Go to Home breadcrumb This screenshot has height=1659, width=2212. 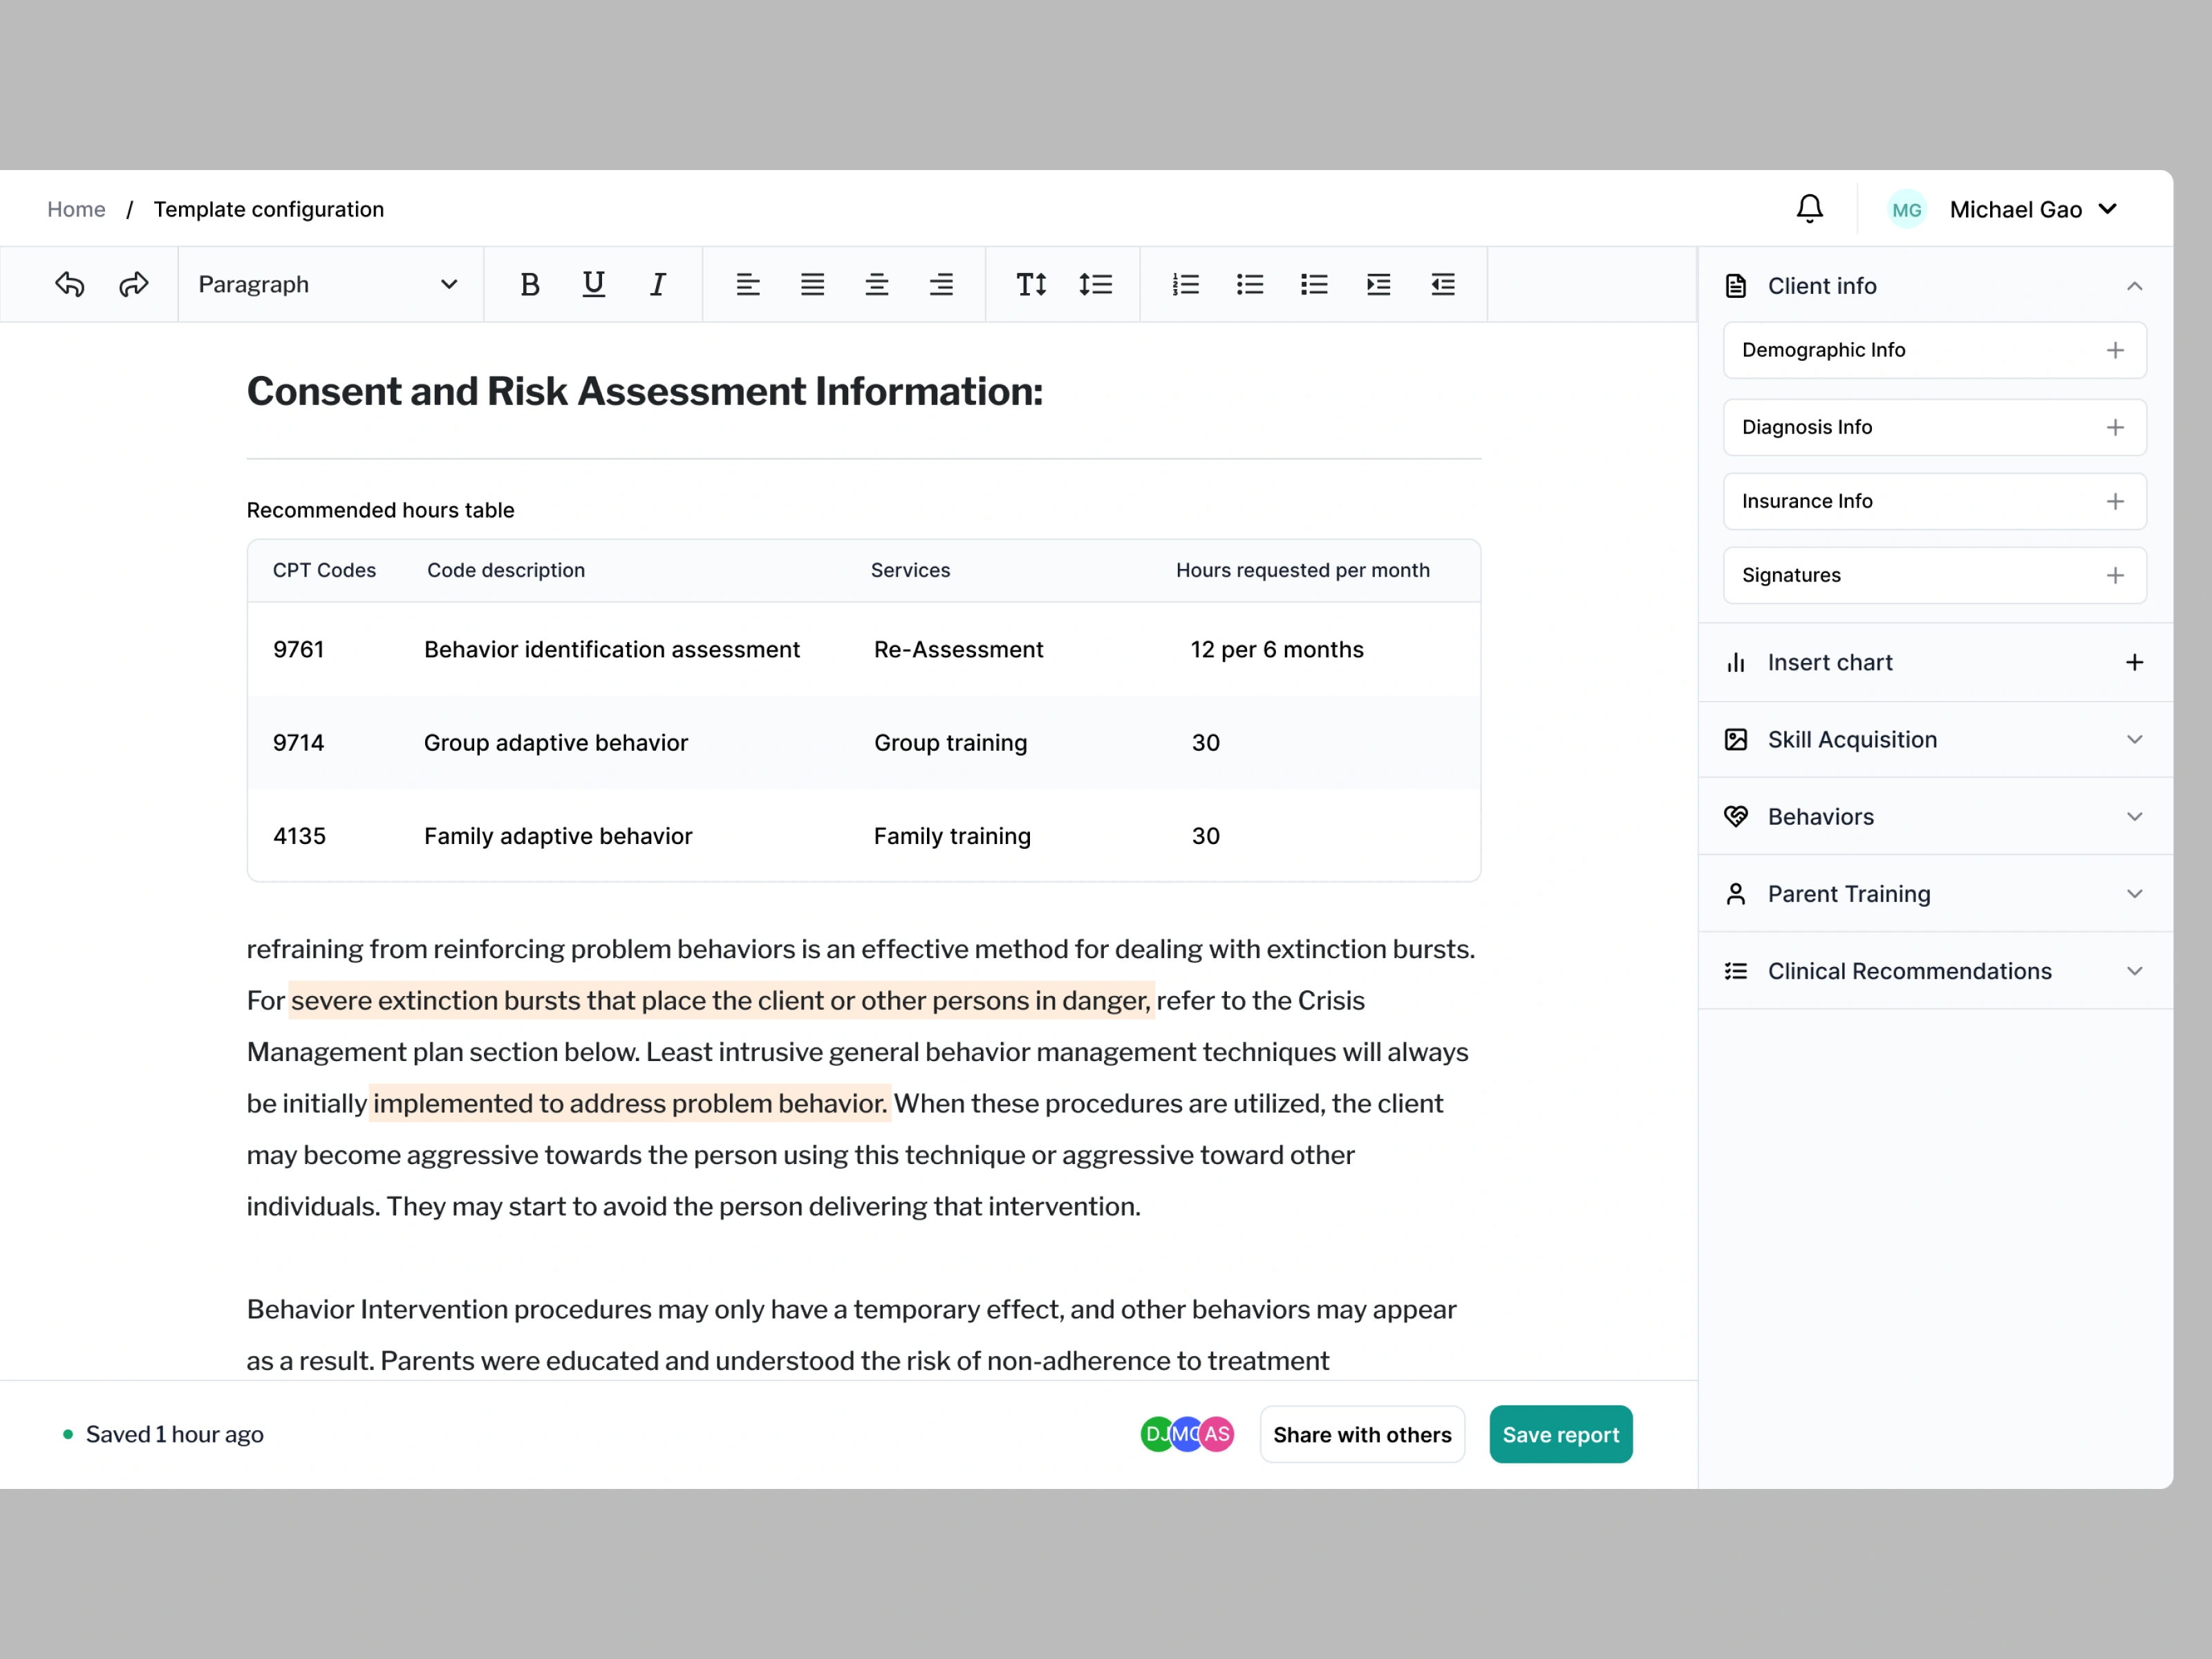[76, 209]
